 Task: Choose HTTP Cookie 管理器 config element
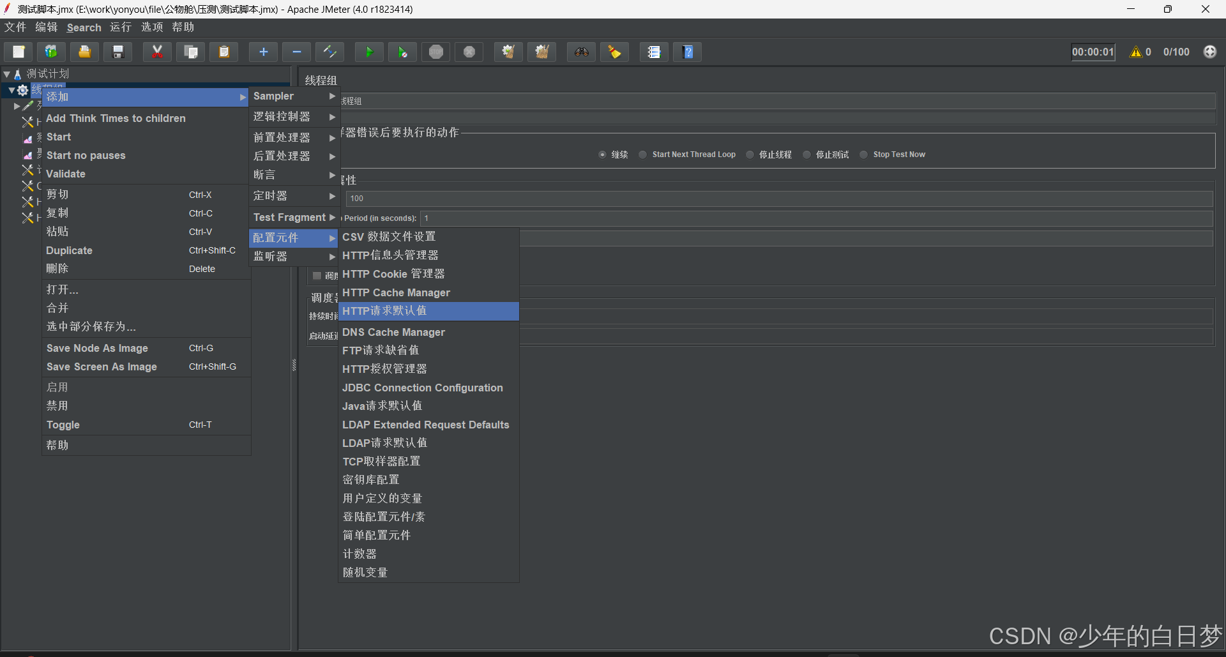(x=428, y=274)
